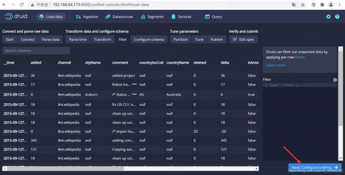This screenshot has width=345, height=175.
Task: Open the Learn more link
Action: pos(275,65)
